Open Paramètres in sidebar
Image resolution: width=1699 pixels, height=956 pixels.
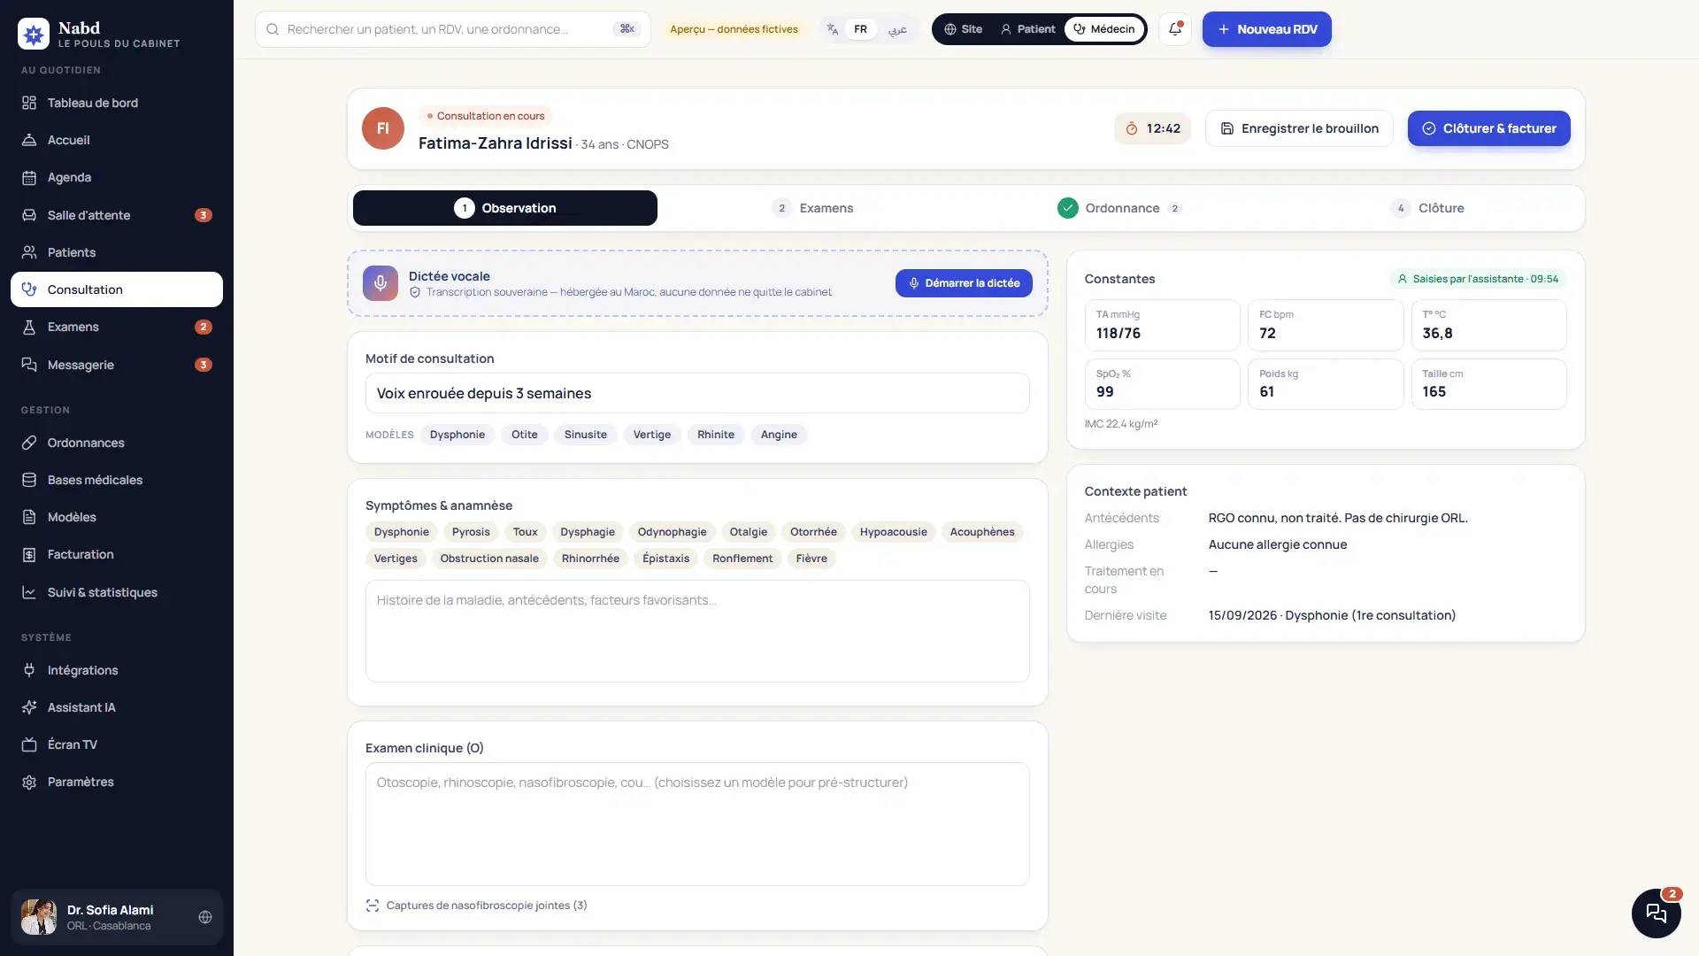117,782
